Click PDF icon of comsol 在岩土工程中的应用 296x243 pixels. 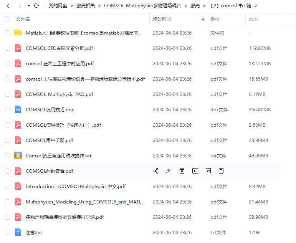click(18, 63)
